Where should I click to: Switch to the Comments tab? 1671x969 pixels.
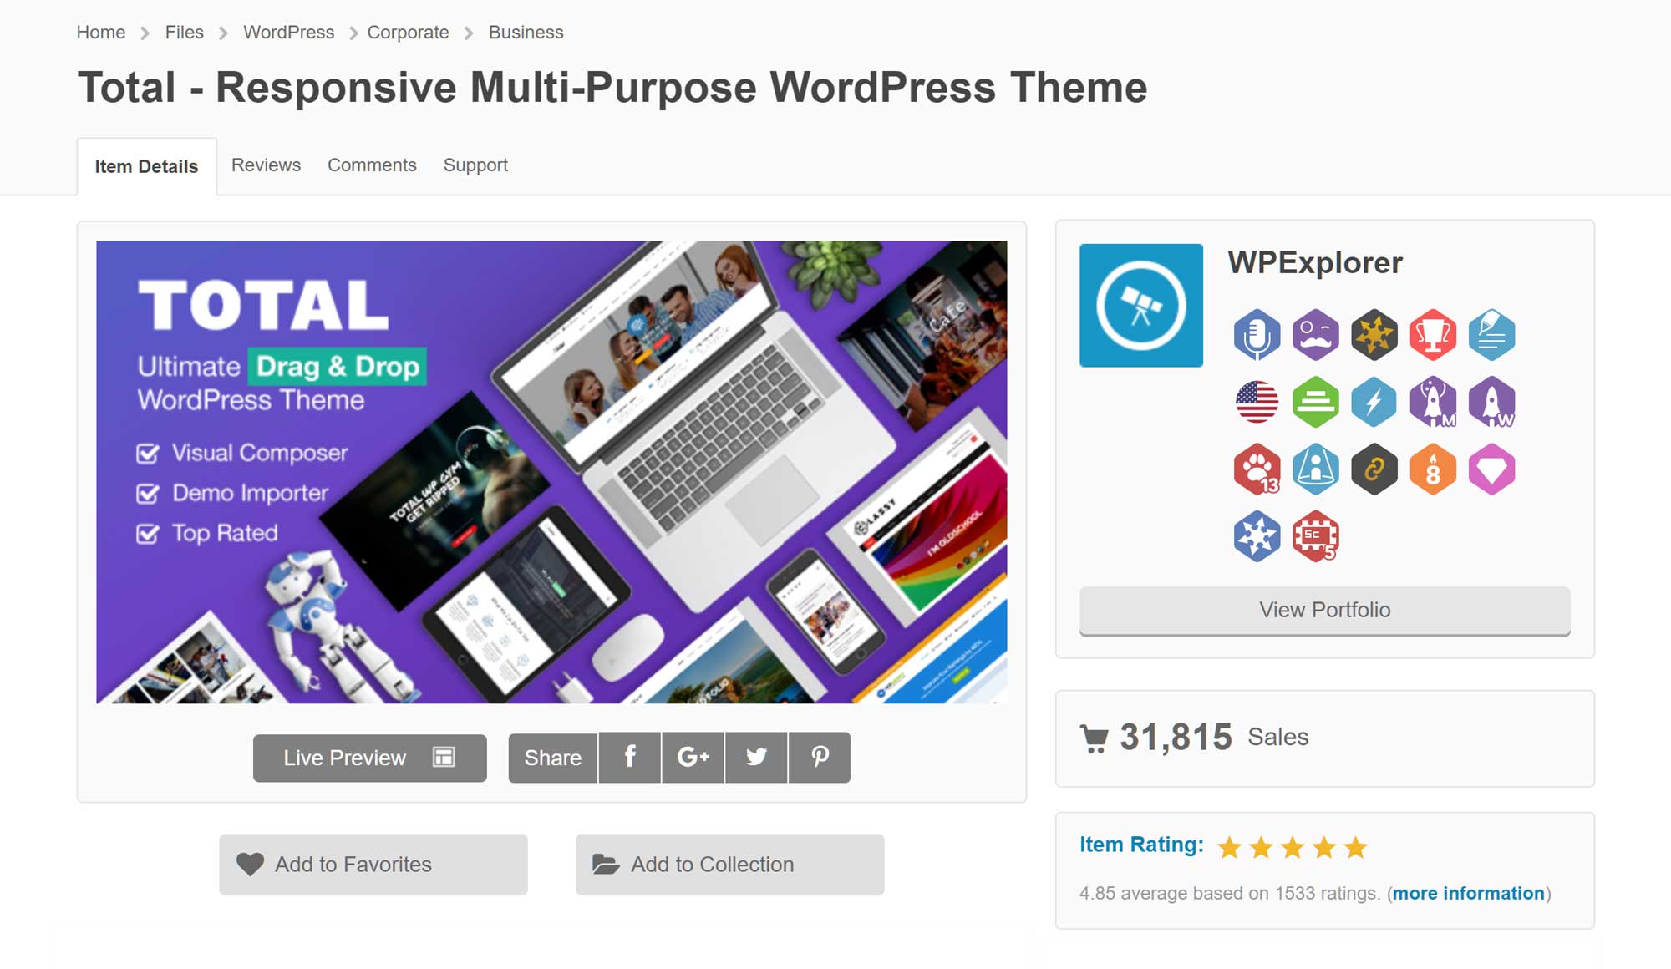(372, 165)
